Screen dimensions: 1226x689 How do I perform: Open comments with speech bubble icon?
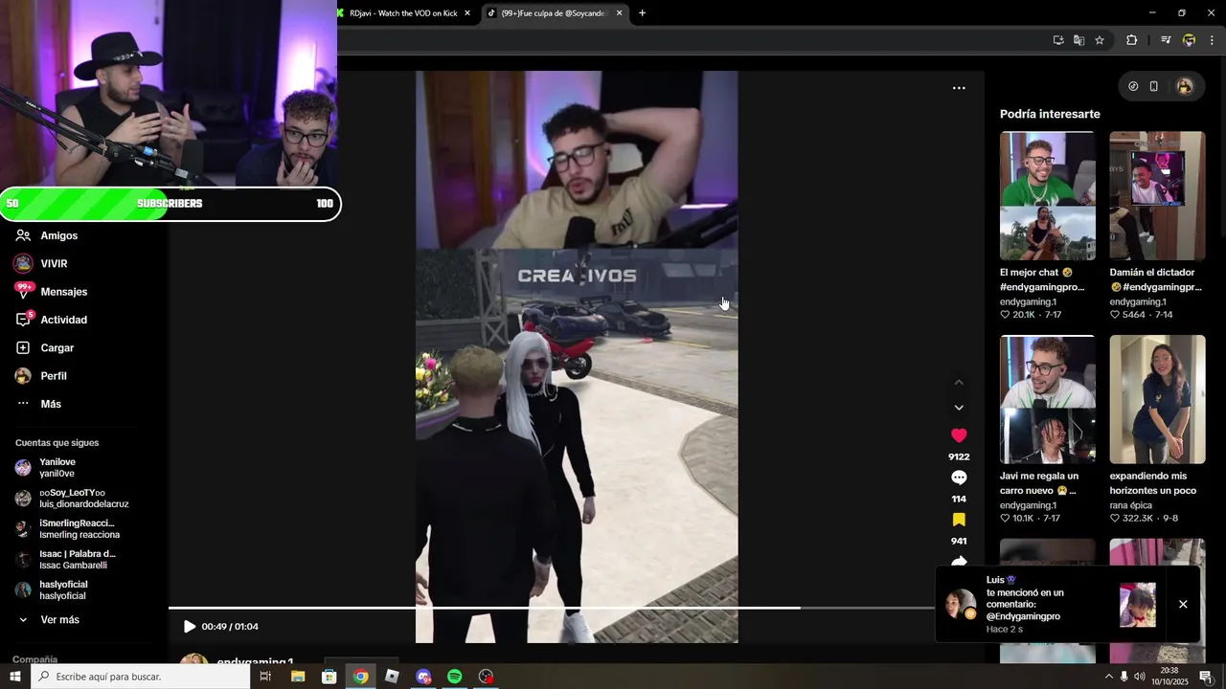pos(959,478)
